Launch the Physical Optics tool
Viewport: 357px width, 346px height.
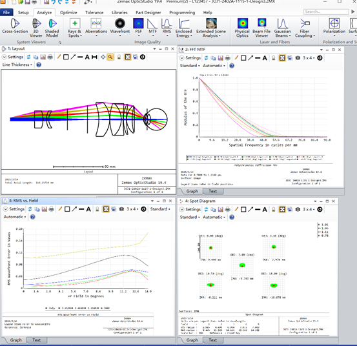coord(242,28)
